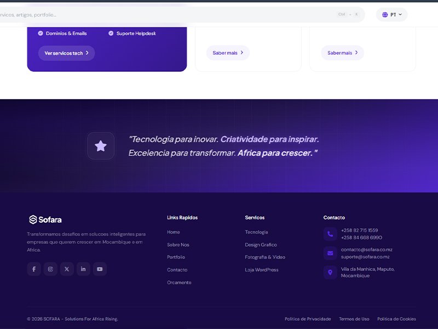The width and height of the screenshot is (438, 329).
Task: Expand the PT language dropdown
Action: 391,15
